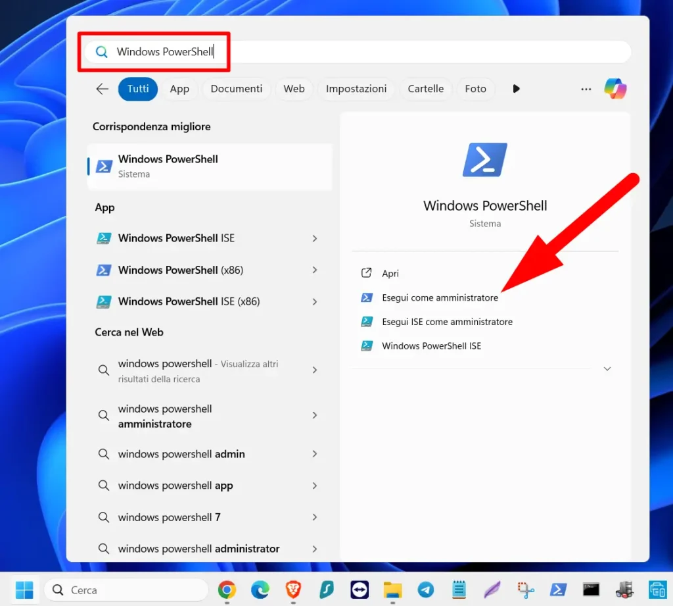Switch to the Impostazioni filter tab
Image resolution: width=673 pixels, height=606 pixels.
coord(356,89)
